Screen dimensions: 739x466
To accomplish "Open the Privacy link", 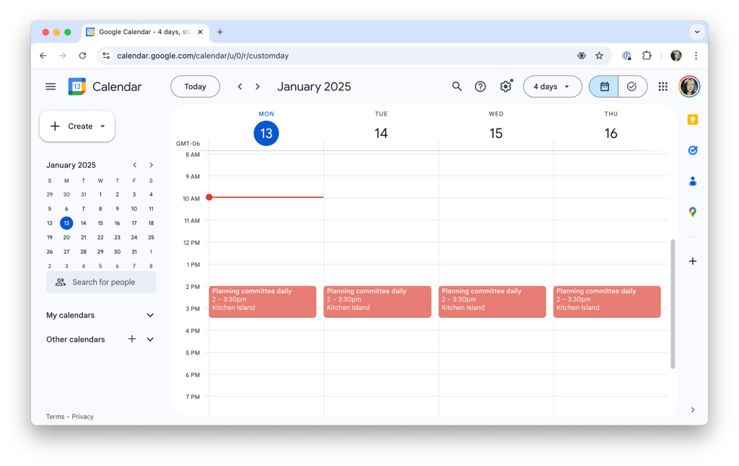I will click(x=82, y=417).
